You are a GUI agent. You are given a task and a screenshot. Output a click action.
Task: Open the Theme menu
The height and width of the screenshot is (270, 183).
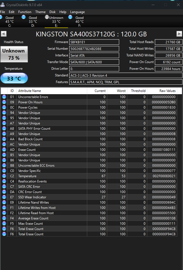point(40,12)
